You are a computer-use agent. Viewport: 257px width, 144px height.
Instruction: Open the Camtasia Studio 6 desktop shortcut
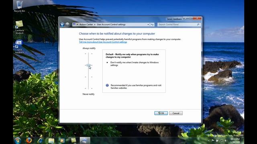19,27
